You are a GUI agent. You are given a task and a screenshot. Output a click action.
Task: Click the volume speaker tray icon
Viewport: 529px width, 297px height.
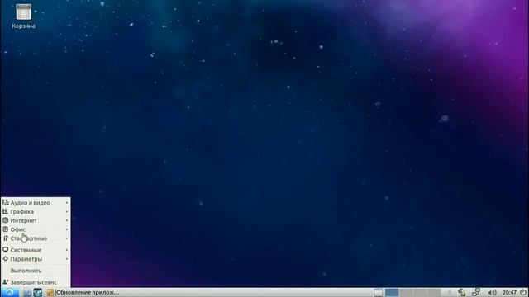pos(493,293)
